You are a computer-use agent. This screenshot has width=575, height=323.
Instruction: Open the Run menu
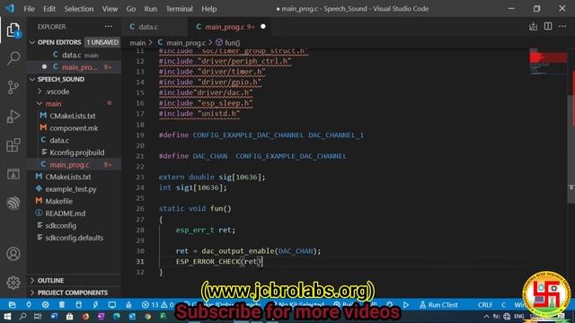point(150,8)
